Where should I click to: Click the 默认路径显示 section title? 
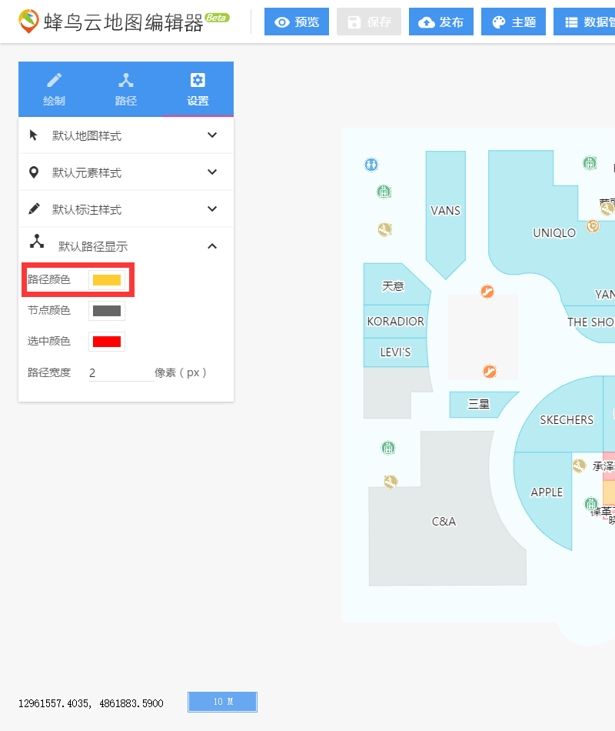tap(93, 246)
